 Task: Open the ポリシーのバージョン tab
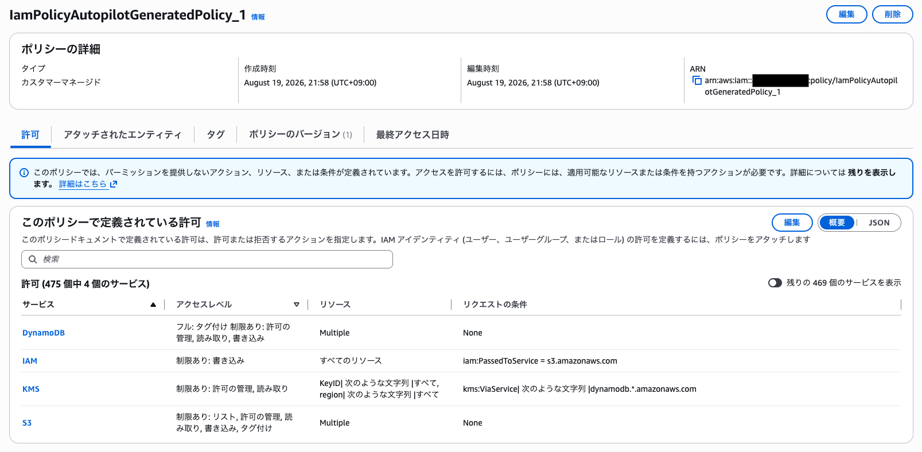point(301,135)
